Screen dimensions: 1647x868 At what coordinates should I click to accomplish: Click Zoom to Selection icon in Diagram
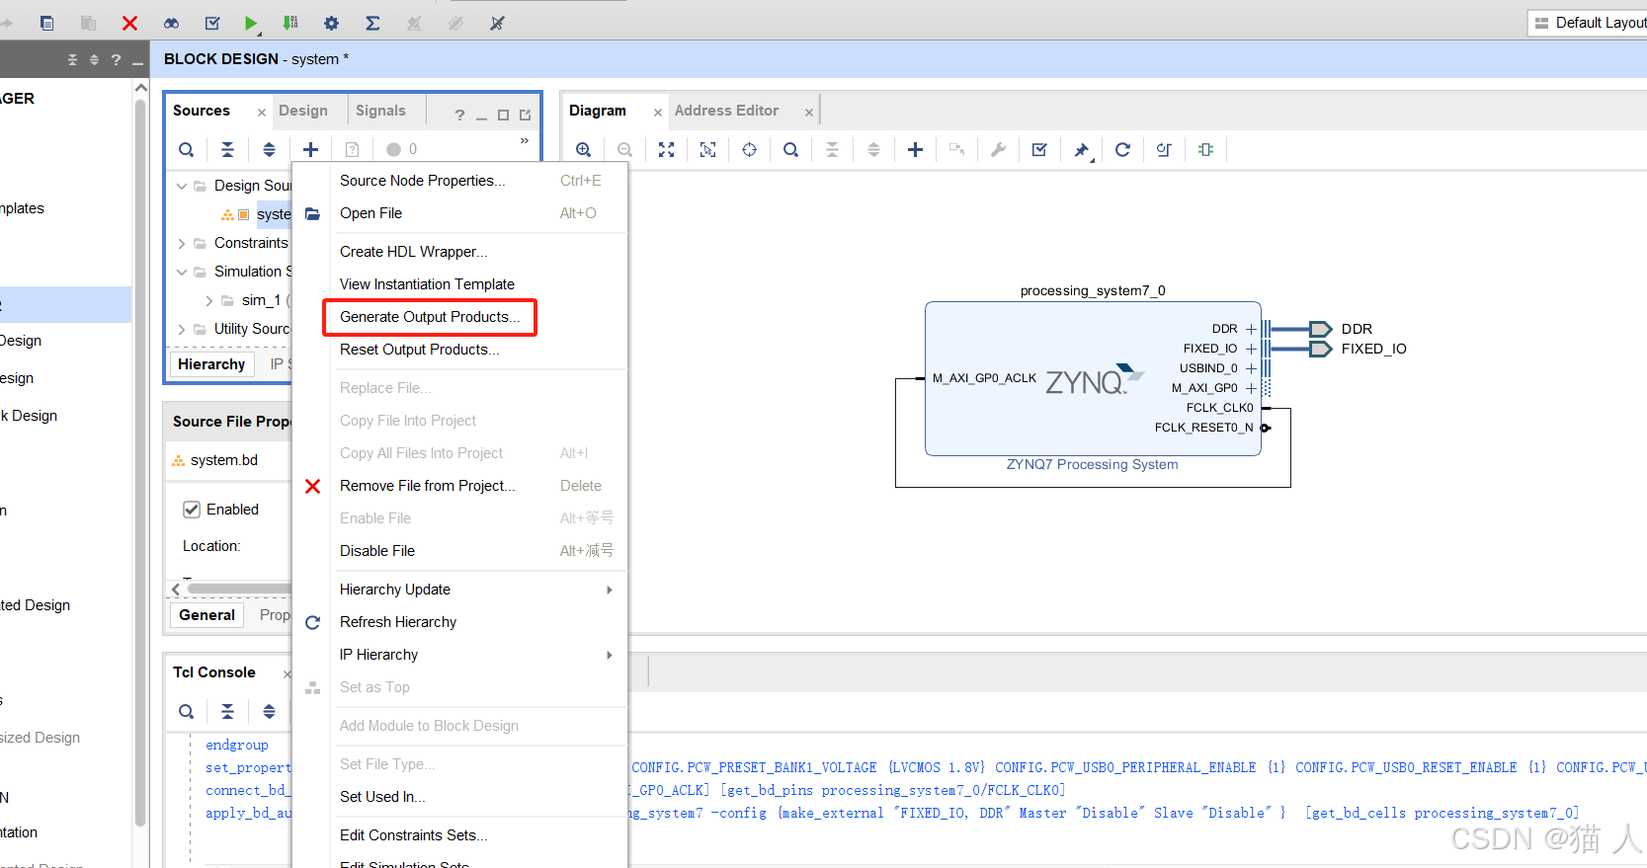pyautogui.click(x=707, y=149)
